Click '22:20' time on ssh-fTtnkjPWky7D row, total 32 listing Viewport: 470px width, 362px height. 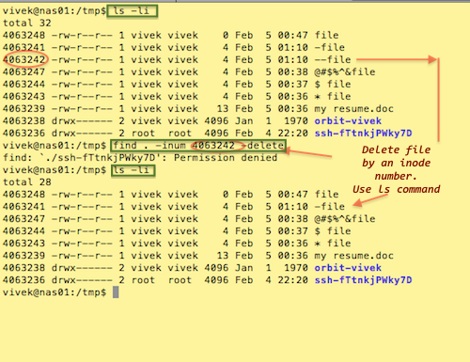(292, 134)
